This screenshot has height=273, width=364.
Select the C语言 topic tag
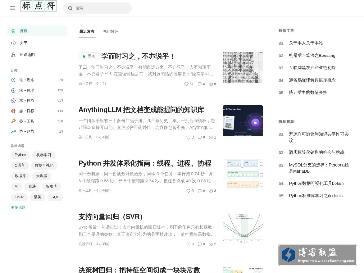pos(20,165)
